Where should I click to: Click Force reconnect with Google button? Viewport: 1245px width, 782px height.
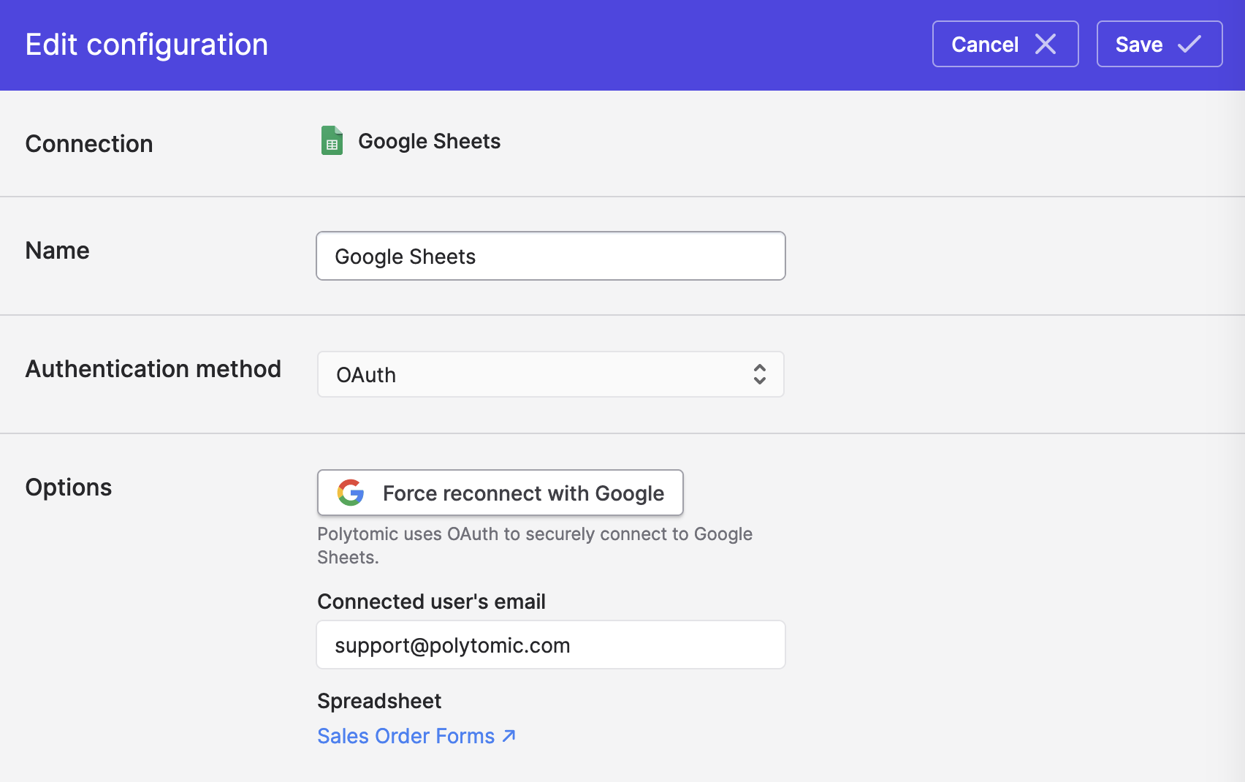click(500, 493)
